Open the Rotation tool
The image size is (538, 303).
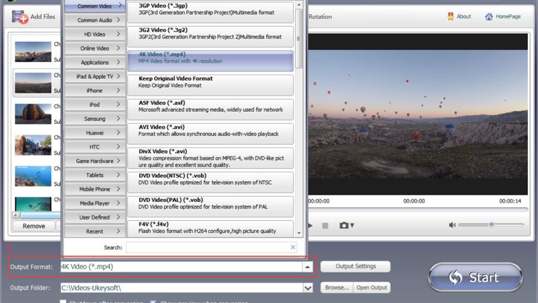[x=320, y=16]
